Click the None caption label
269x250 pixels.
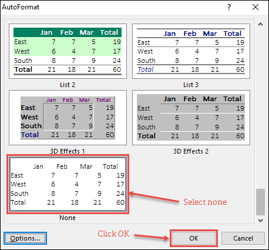point(68,218)
